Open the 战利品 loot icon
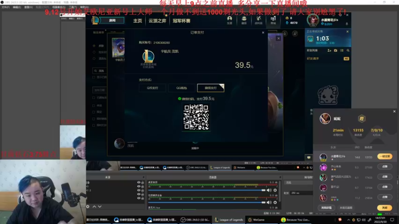Viewport: 399px width, 224px height. (258, 20)
